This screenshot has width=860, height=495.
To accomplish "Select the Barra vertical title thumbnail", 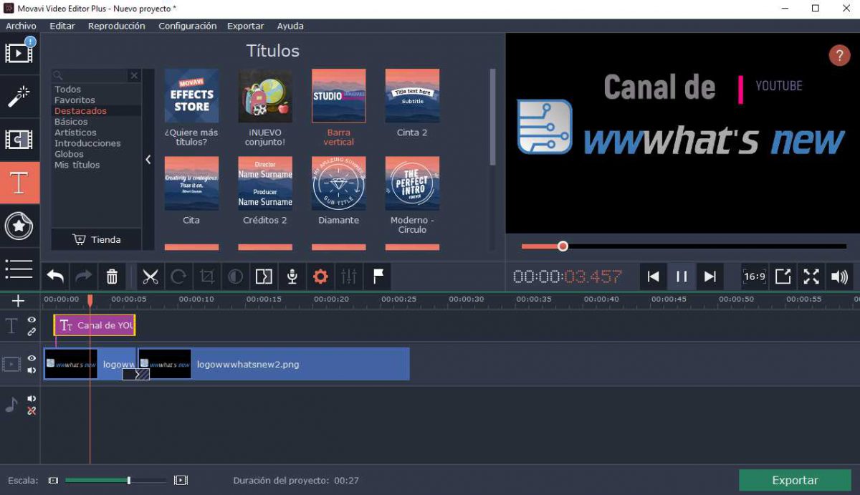I will (338, 96).
